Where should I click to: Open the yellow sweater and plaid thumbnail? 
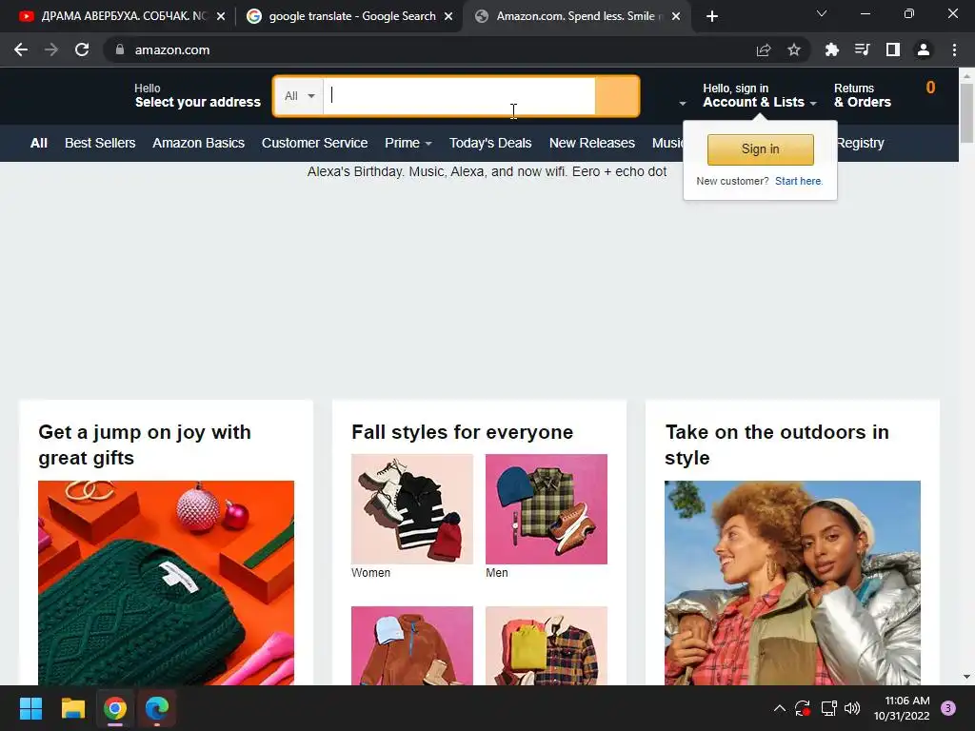pyautogui.click(x=547, y=646)
